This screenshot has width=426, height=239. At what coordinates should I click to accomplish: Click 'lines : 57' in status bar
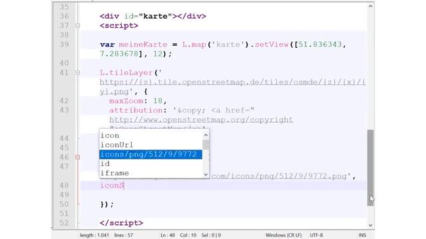[x=124, y=235]
